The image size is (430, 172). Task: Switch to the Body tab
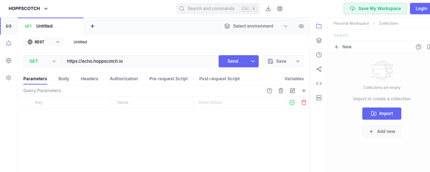point(64,79)
